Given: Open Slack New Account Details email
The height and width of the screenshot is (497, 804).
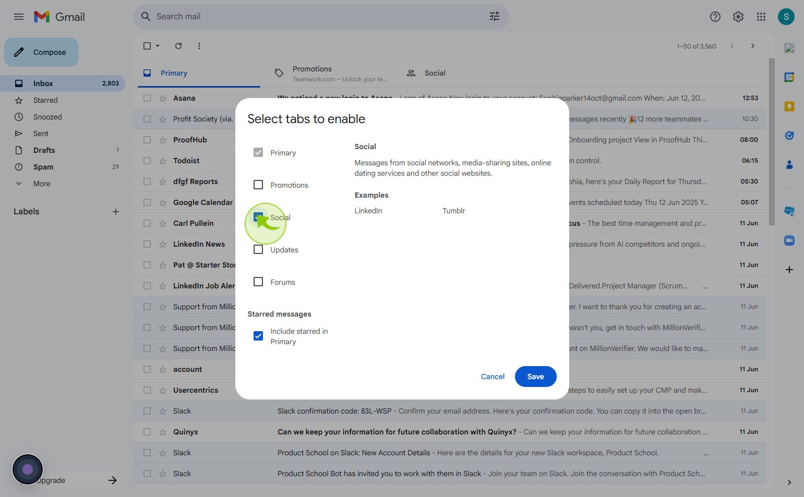Looking at the screenshot, I should coord(450,453).
